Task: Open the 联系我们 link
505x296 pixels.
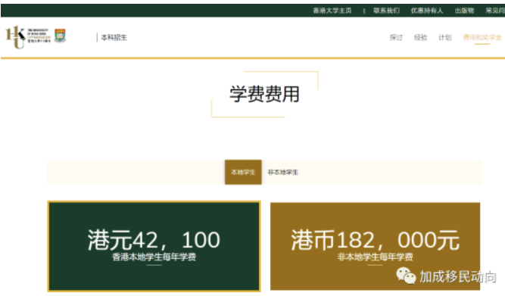Action: coord(386,11)
